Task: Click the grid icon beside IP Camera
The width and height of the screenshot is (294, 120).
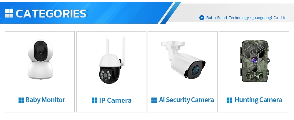Action: click(94, 100)
